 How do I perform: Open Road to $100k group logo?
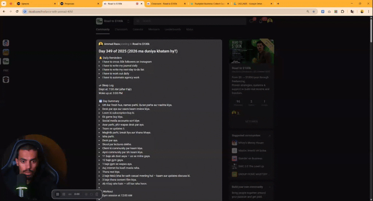[x=99, y=21]
